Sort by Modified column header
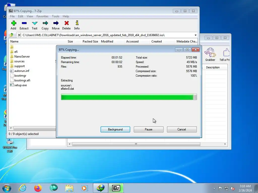The image size is (258, 193). pyautogui.click(x=112, y=41)
